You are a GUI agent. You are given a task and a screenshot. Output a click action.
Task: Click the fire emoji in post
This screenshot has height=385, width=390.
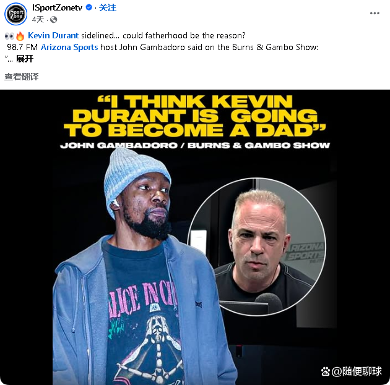point(20,36)
